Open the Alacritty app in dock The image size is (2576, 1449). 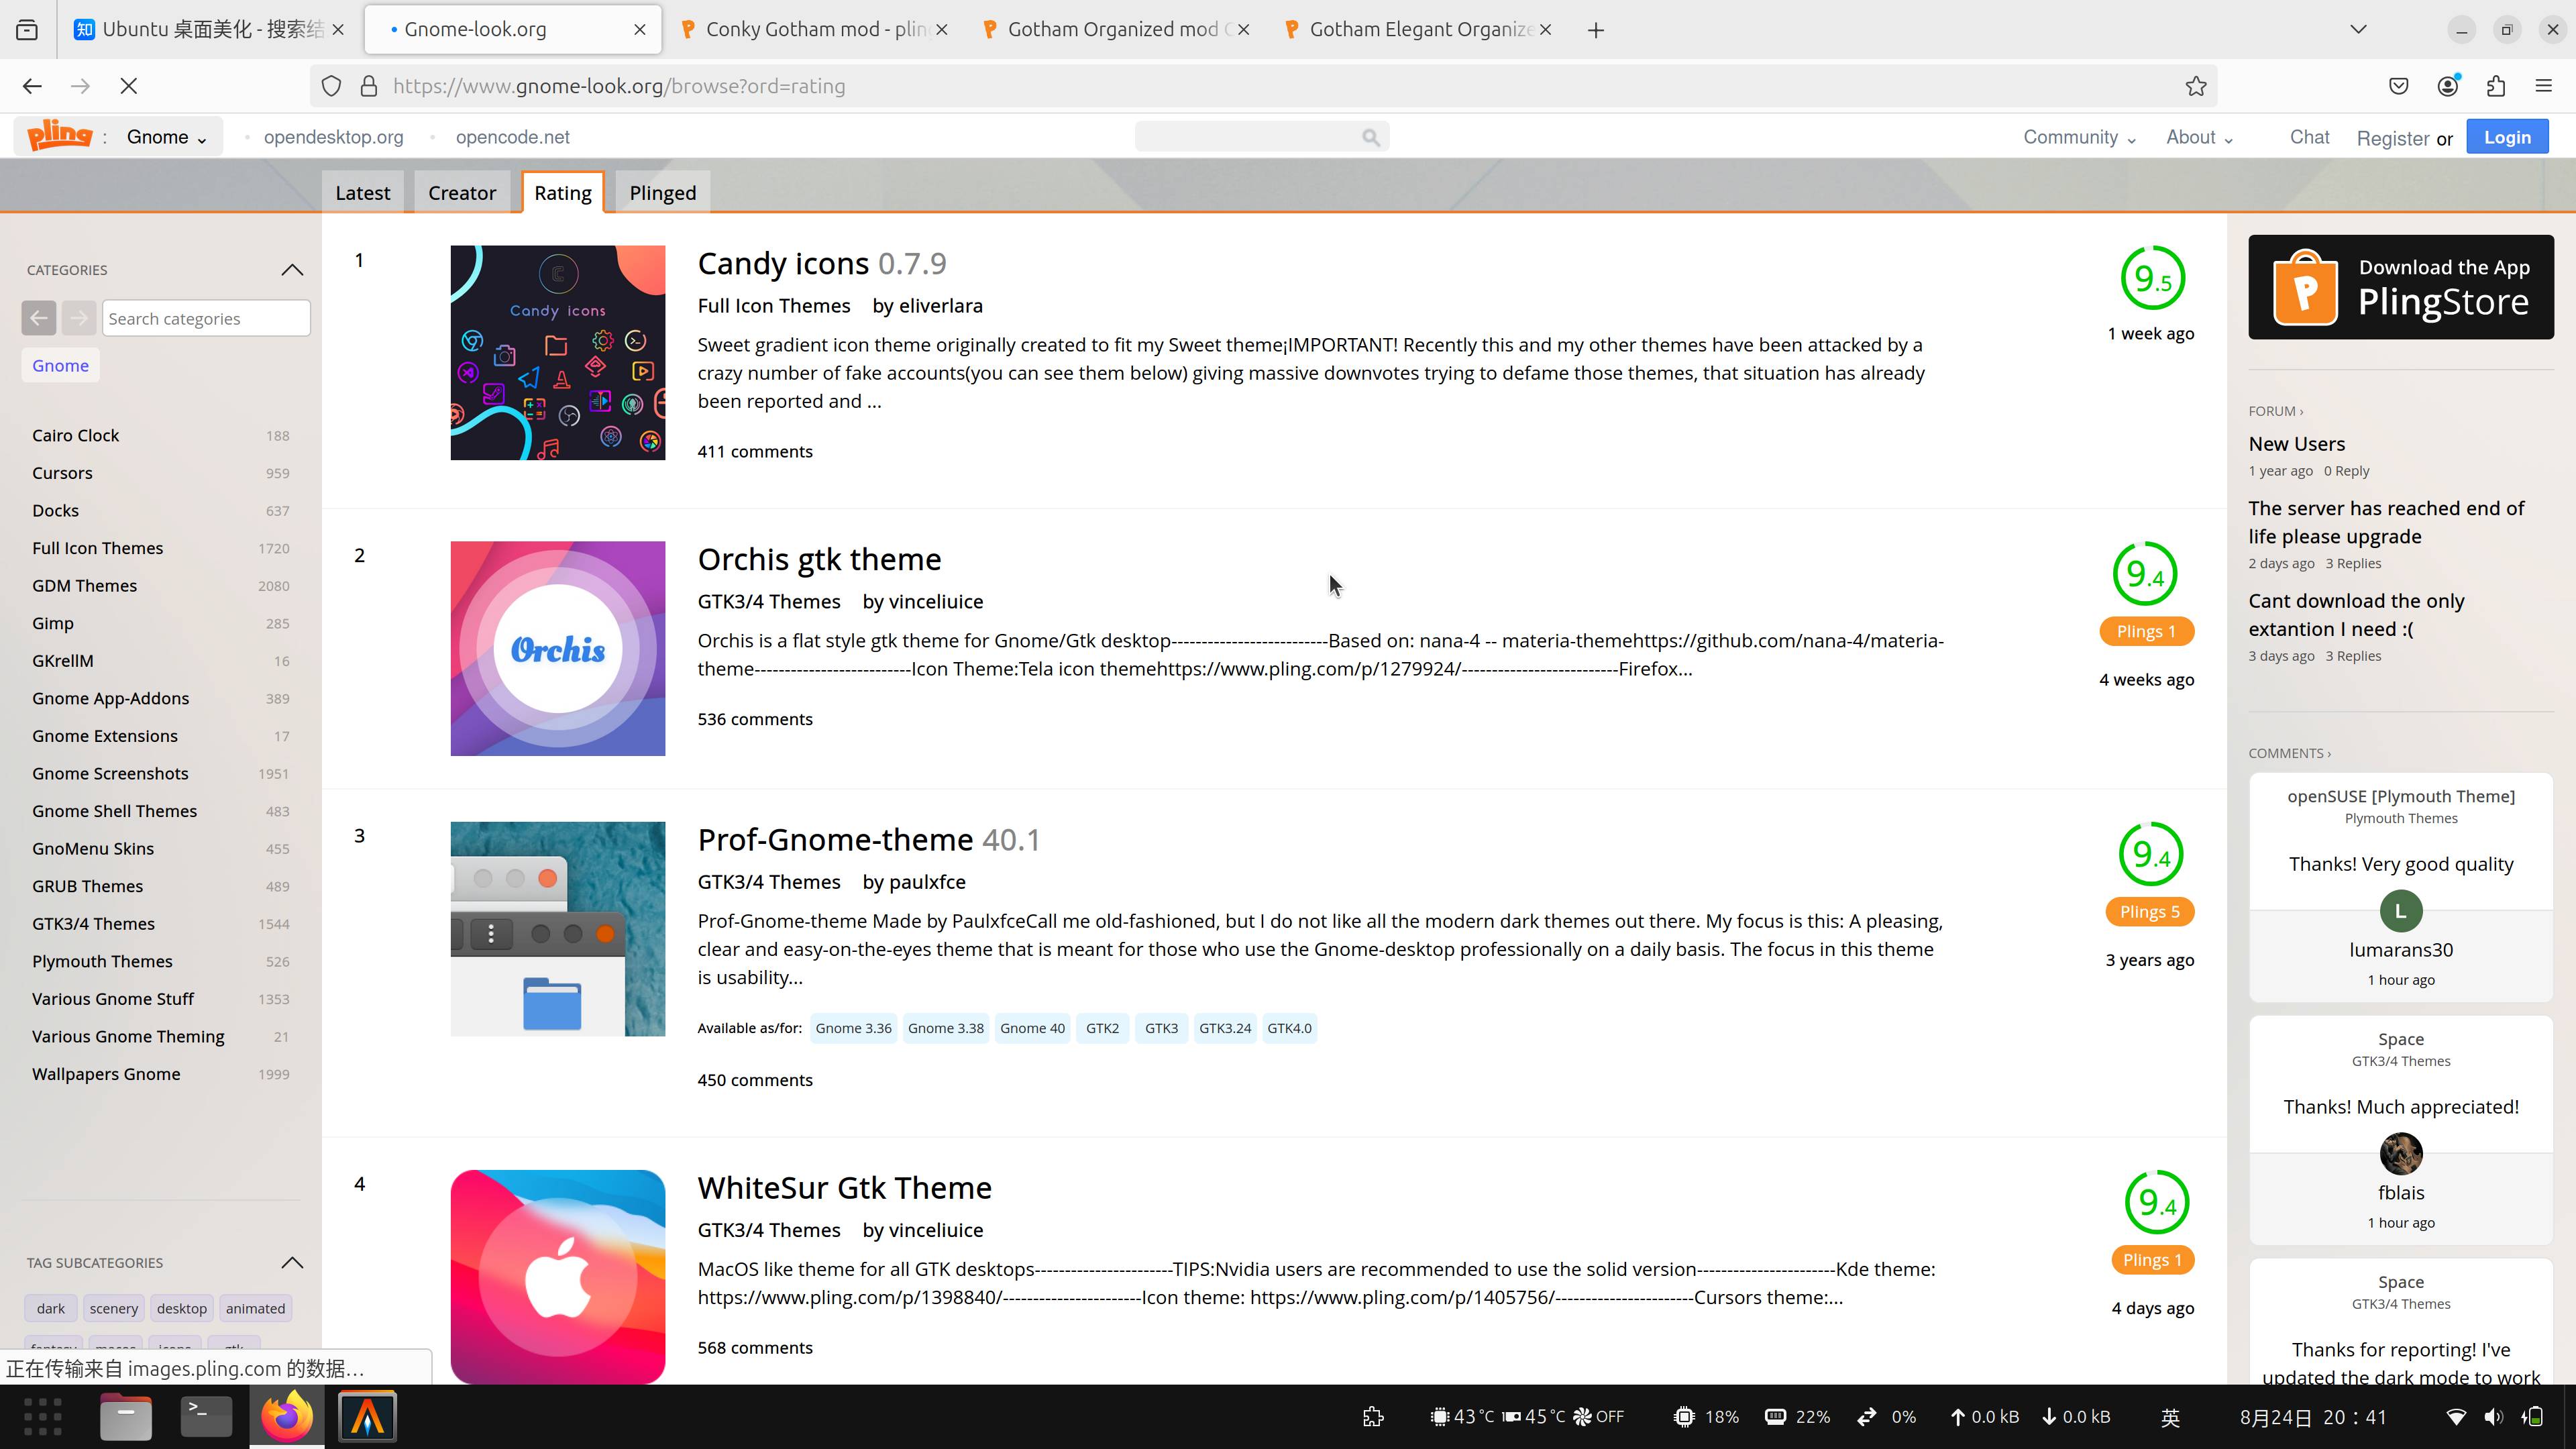[367, 1416]
